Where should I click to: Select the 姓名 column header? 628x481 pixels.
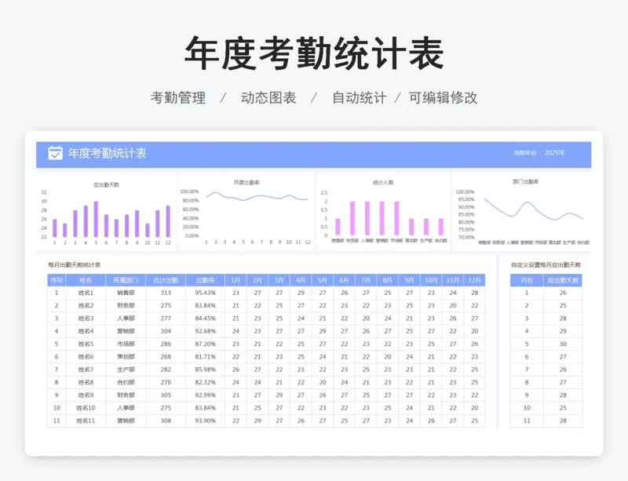tap(86, 280)
